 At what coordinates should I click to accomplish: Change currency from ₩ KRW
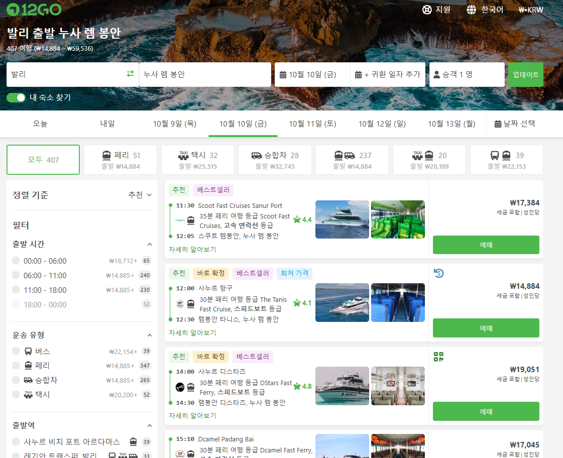pyautogui.click(x=531, y=10)
